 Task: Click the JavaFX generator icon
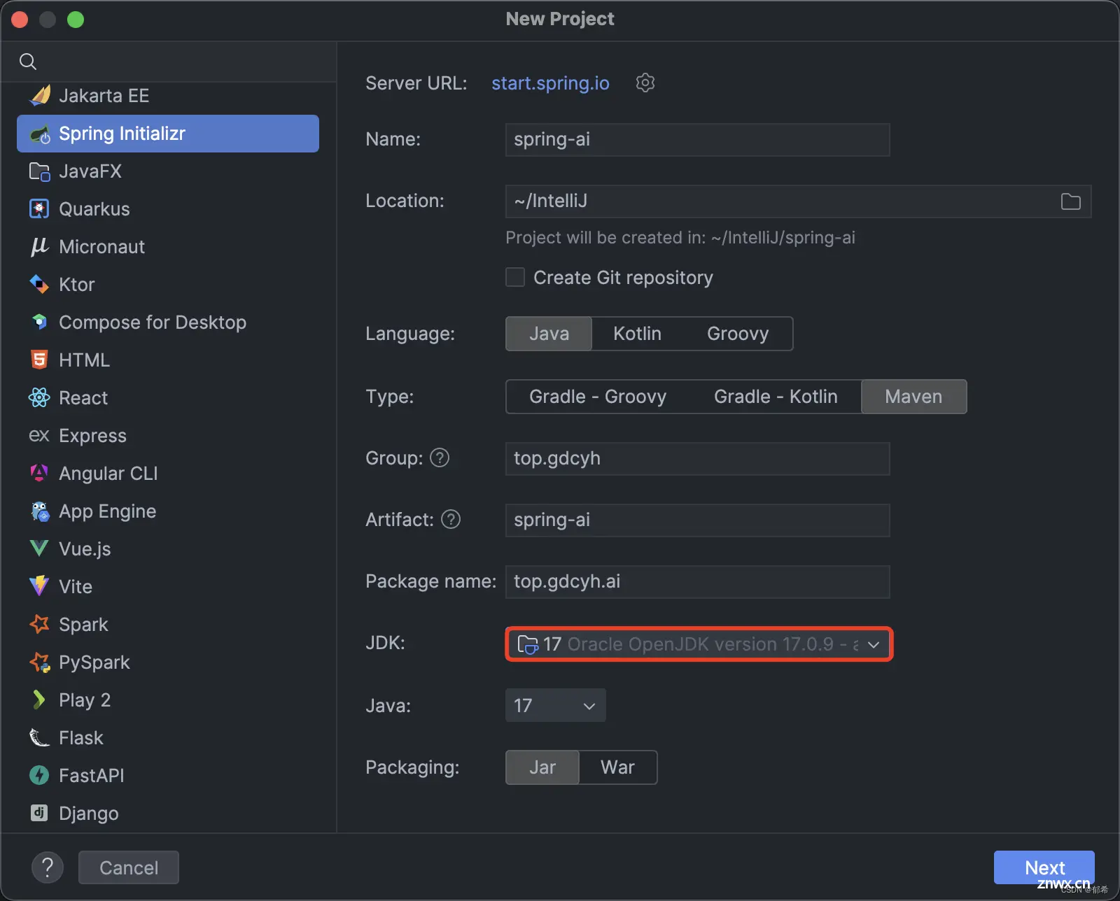point(40,171)
